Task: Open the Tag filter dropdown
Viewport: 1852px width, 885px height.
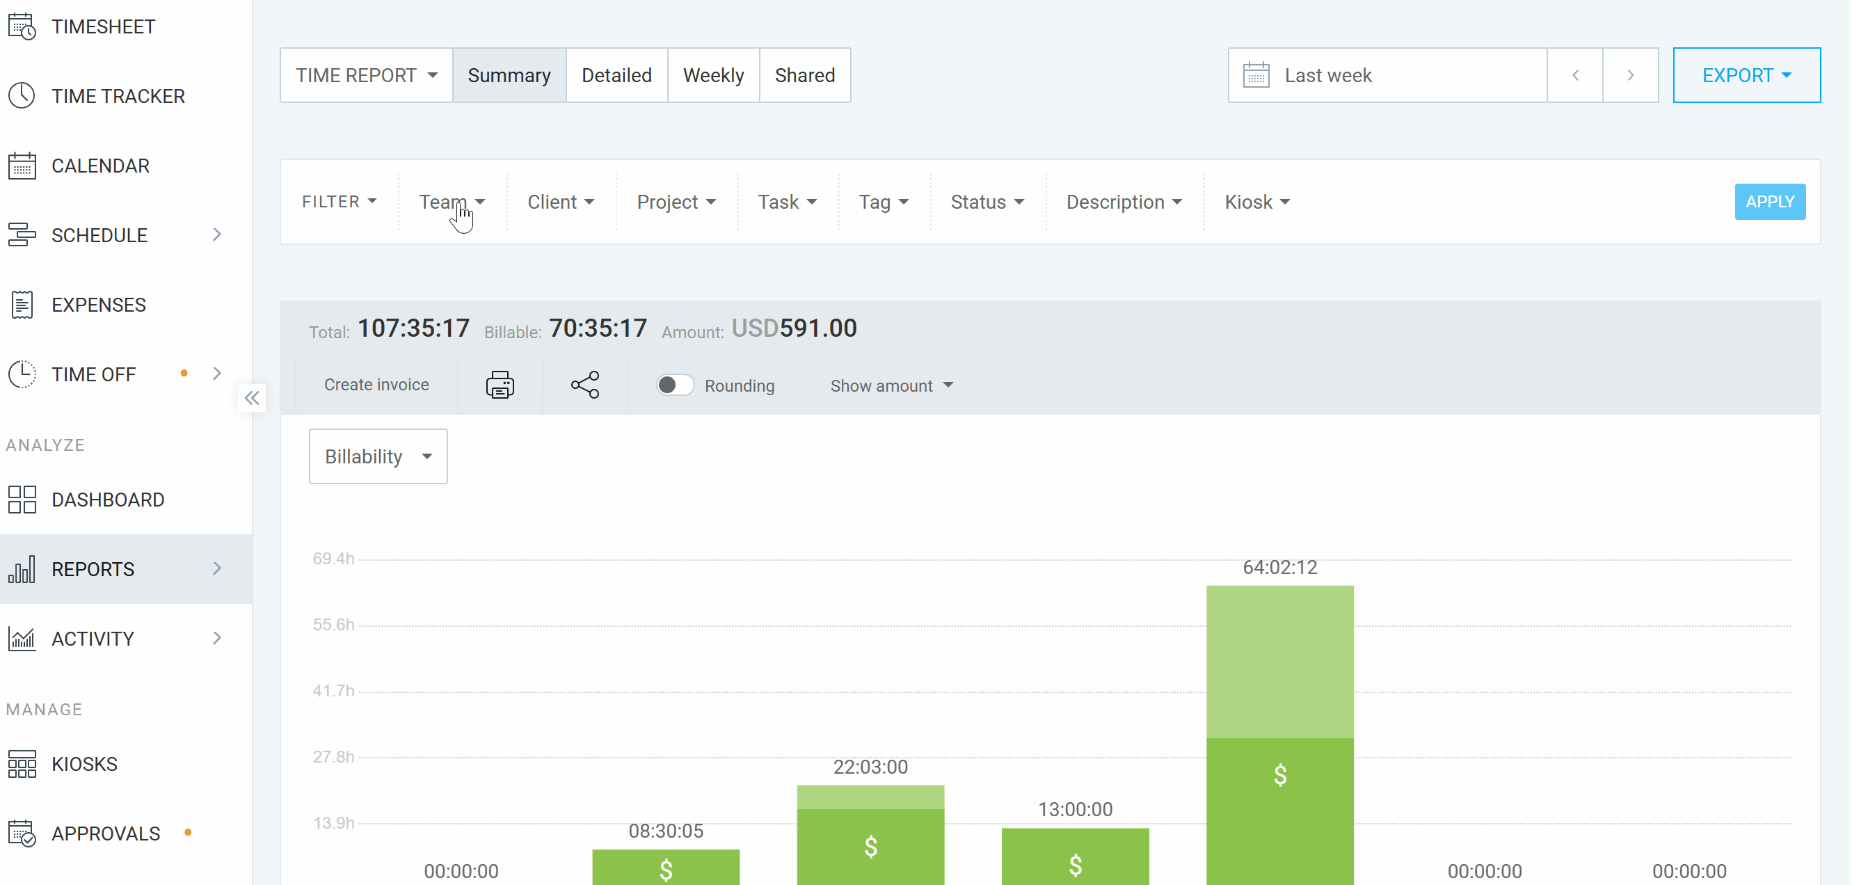Action: [884, 202]
